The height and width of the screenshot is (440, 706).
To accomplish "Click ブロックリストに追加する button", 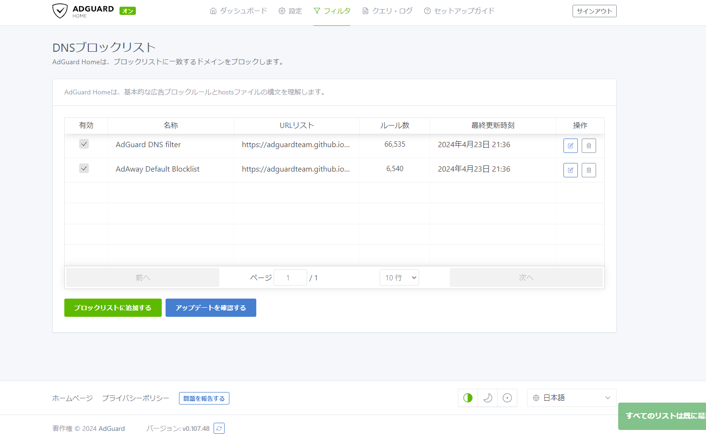I will 113,308.
